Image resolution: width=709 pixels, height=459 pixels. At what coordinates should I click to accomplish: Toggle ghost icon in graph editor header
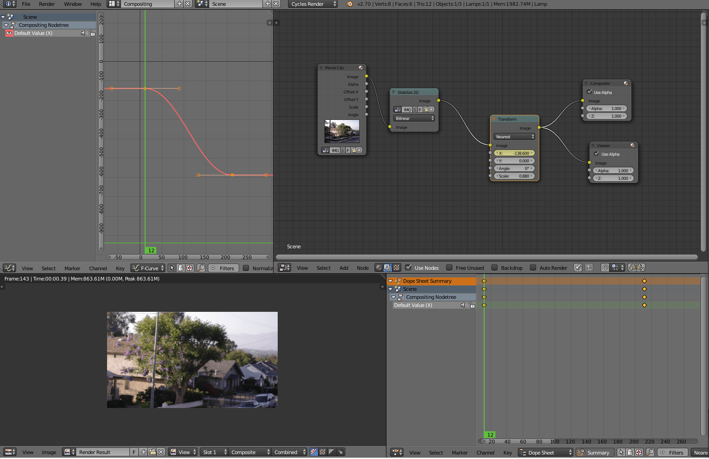tap(180, 268)
